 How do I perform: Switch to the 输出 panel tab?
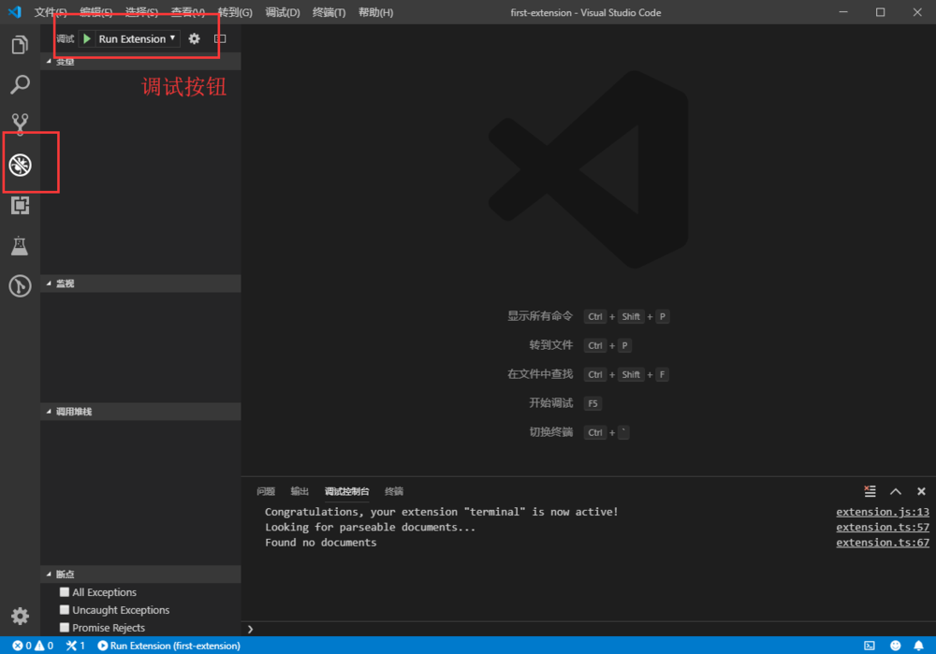pyautogui.click(x=300, y=491)
